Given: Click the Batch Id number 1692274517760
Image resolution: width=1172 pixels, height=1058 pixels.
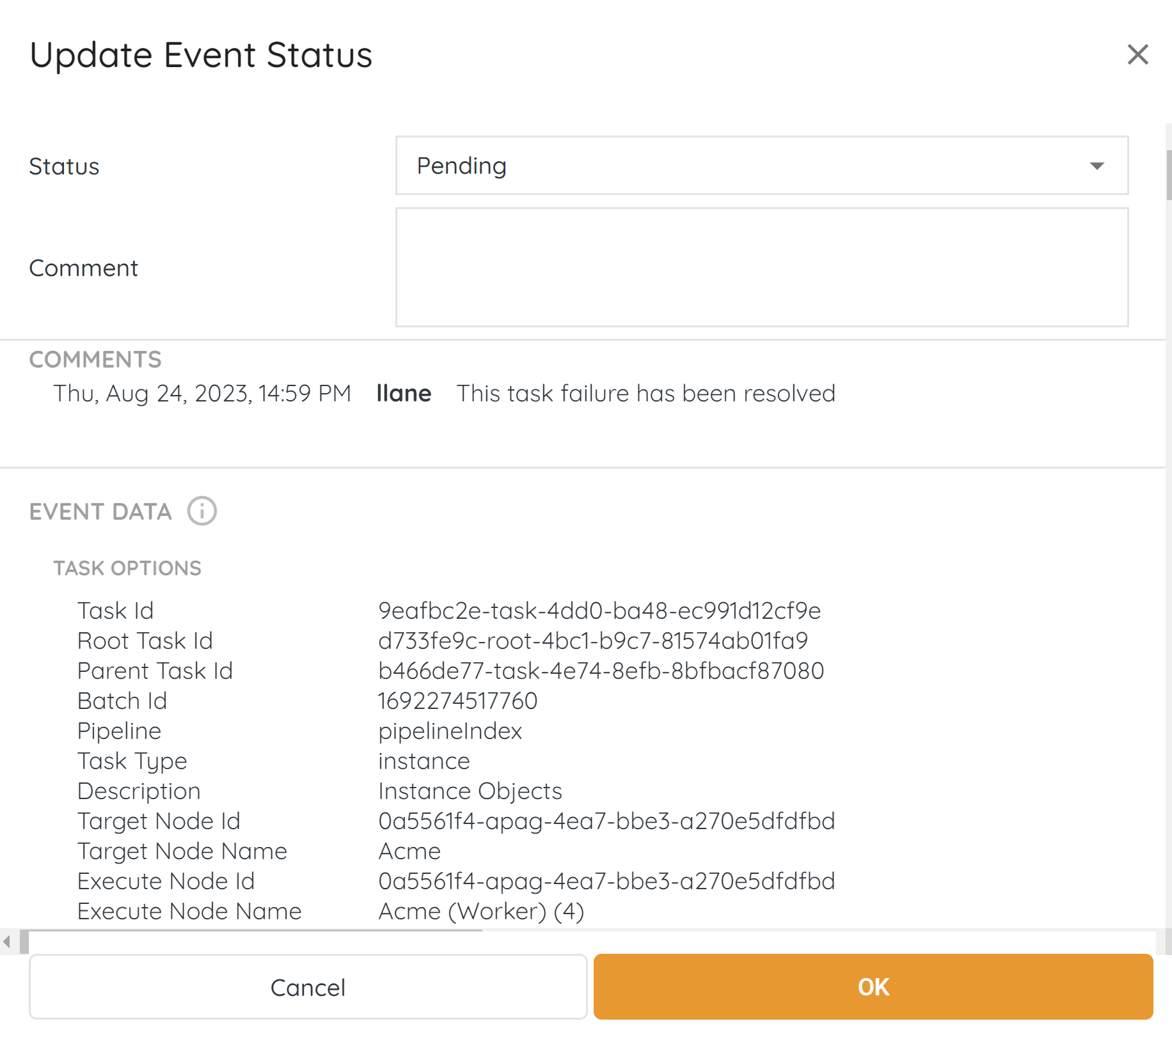Looking at the screenshot, I should pos(457,701).
